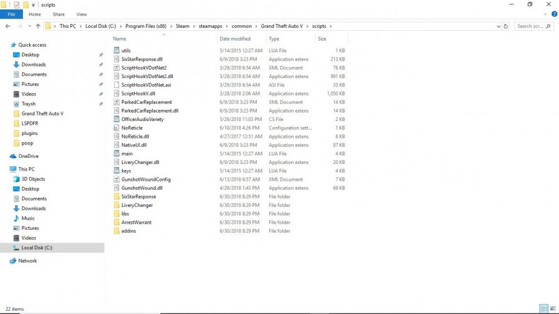The image size is (559, 314).
Task: Click the main LUA file icon
Action: coord(116,153)
